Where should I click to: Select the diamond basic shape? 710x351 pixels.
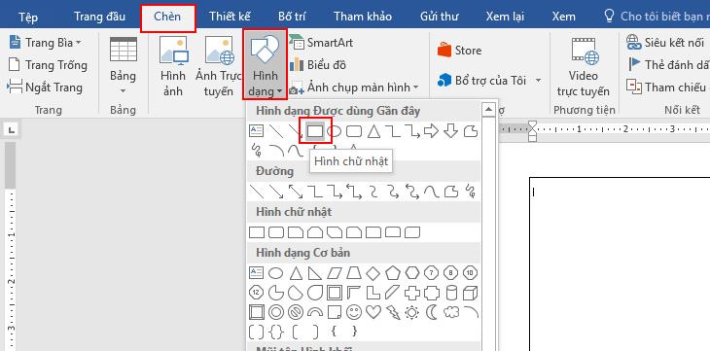click(x=373, y=273)
